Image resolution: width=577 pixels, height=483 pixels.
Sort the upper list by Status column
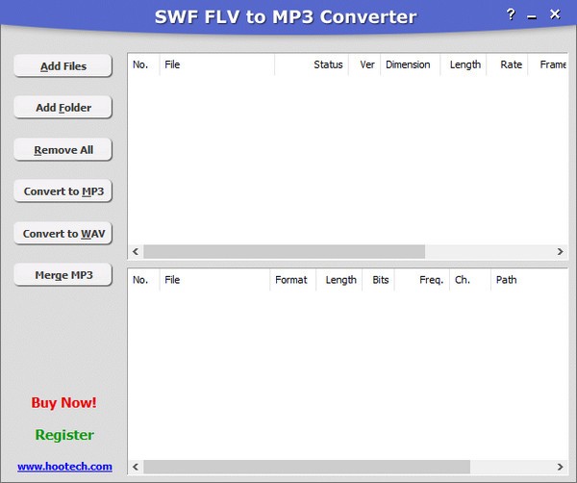[x=327, y=64]
